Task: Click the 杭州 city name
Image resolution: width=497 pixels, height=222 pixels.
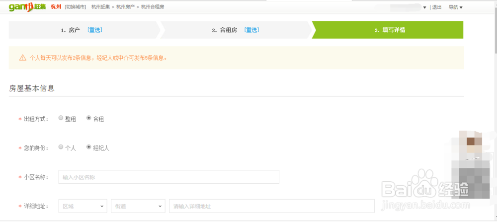Action: 56,7
